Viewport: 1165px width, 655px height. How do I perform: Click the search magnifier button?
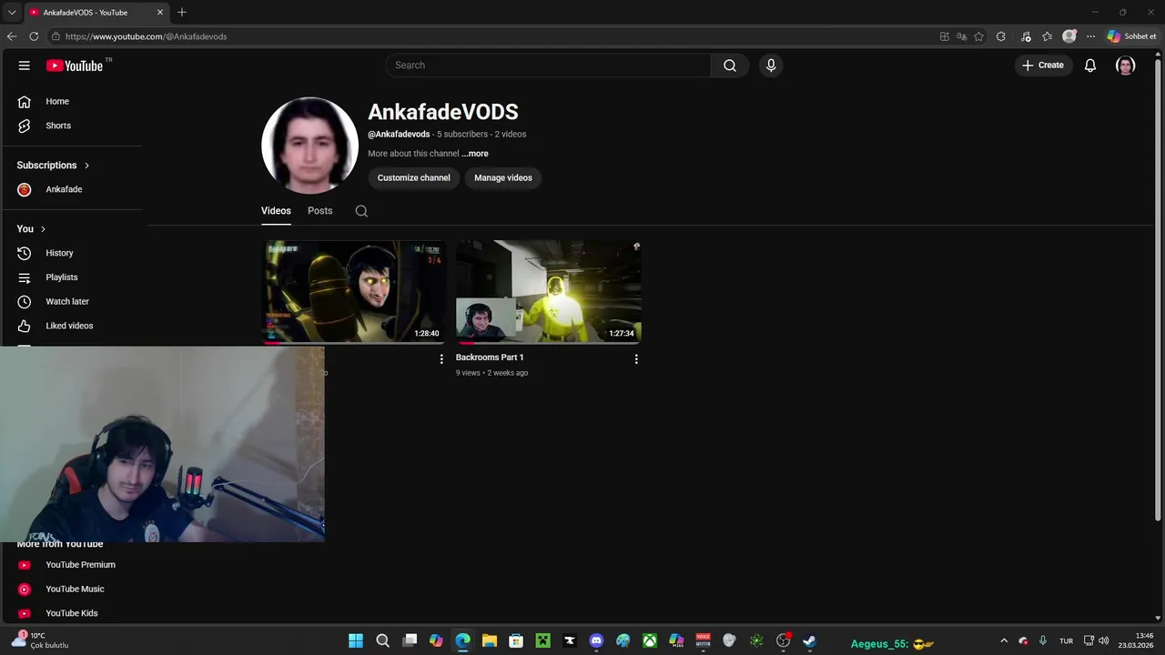coord(730,65)
